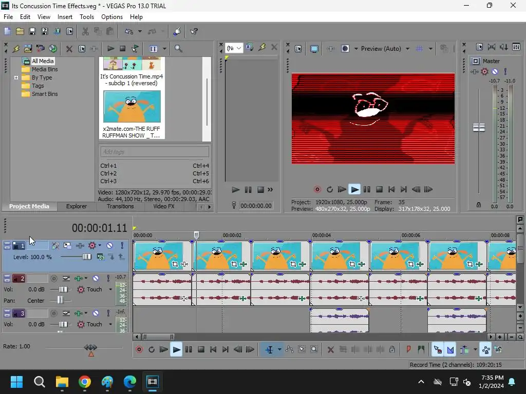
Task: Solo video track 1 exclamation icon
Action: (122, 246)
